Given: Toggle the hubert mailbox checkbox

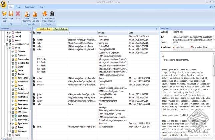Looking at the screenshot, I should click(10, 33).
